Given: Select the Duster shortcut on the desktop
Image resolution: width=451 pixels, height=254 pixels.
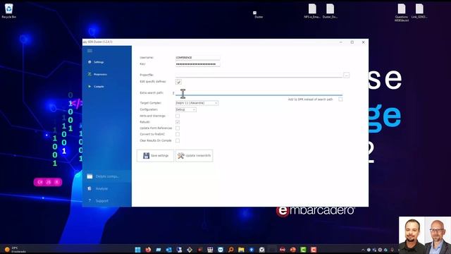Looking at the screenshot, I should tap(259, 15).
